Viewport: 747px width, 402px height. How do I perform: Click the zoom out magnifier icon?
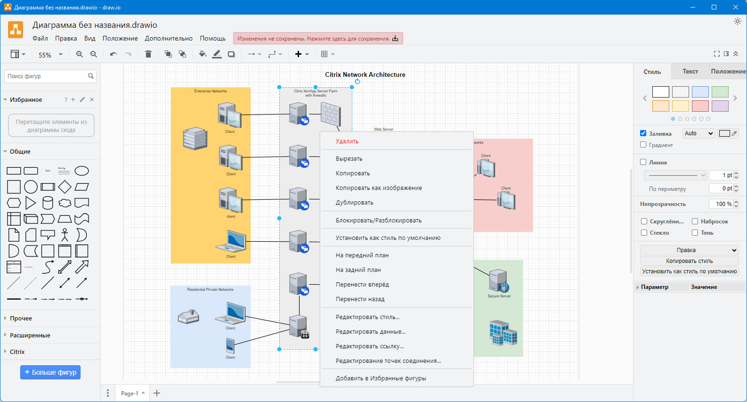[x=94, y=54]
